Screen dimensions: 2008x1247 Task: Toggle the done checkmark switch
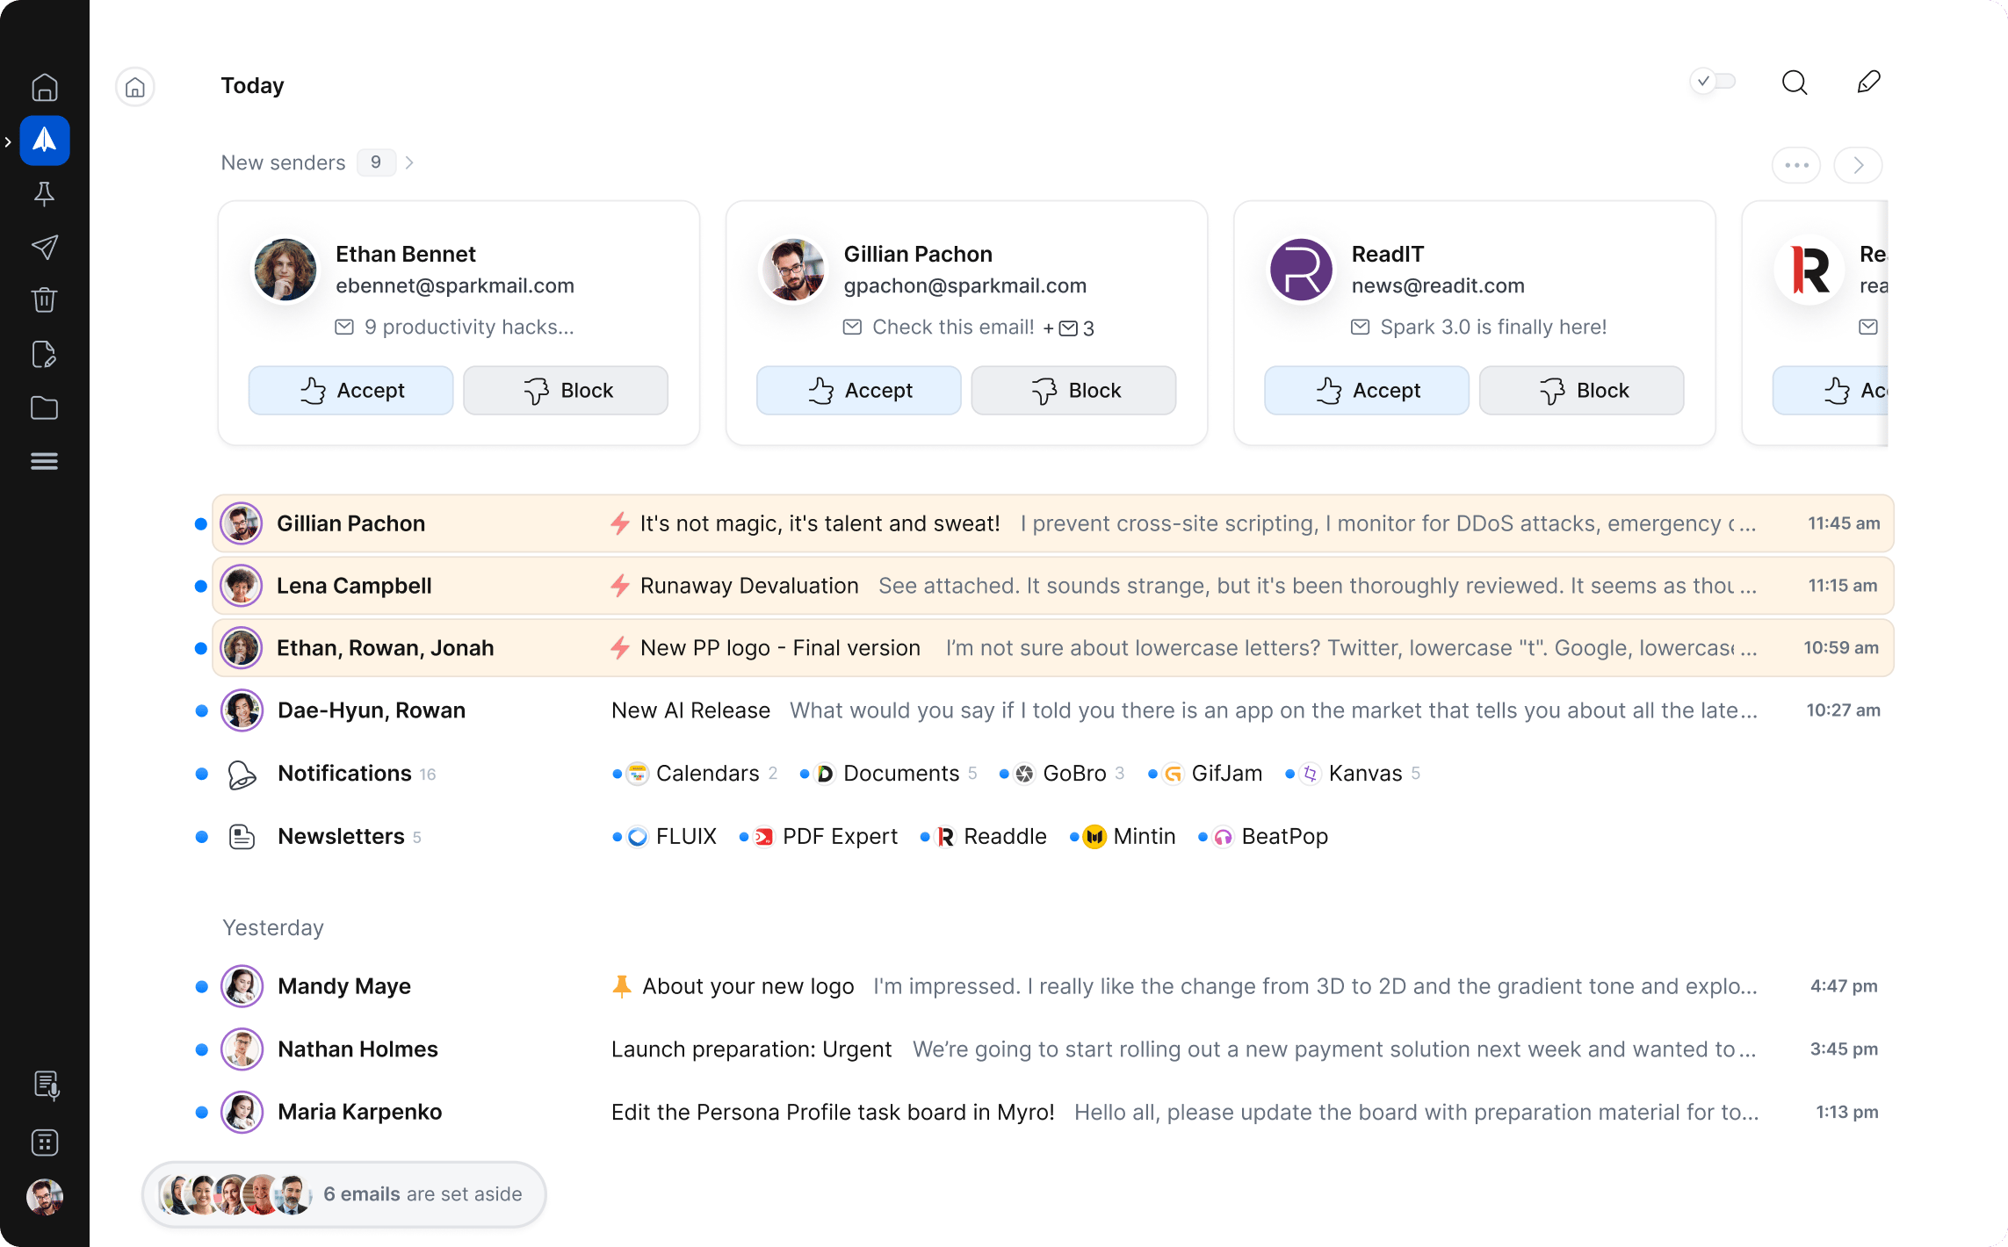coord(1713,82)
